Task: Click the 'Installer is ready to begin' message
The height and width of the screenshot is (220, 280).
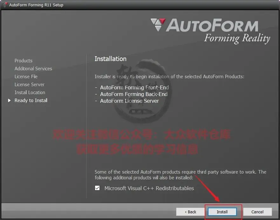Action: pyautogui.click(x=169, y=77)
